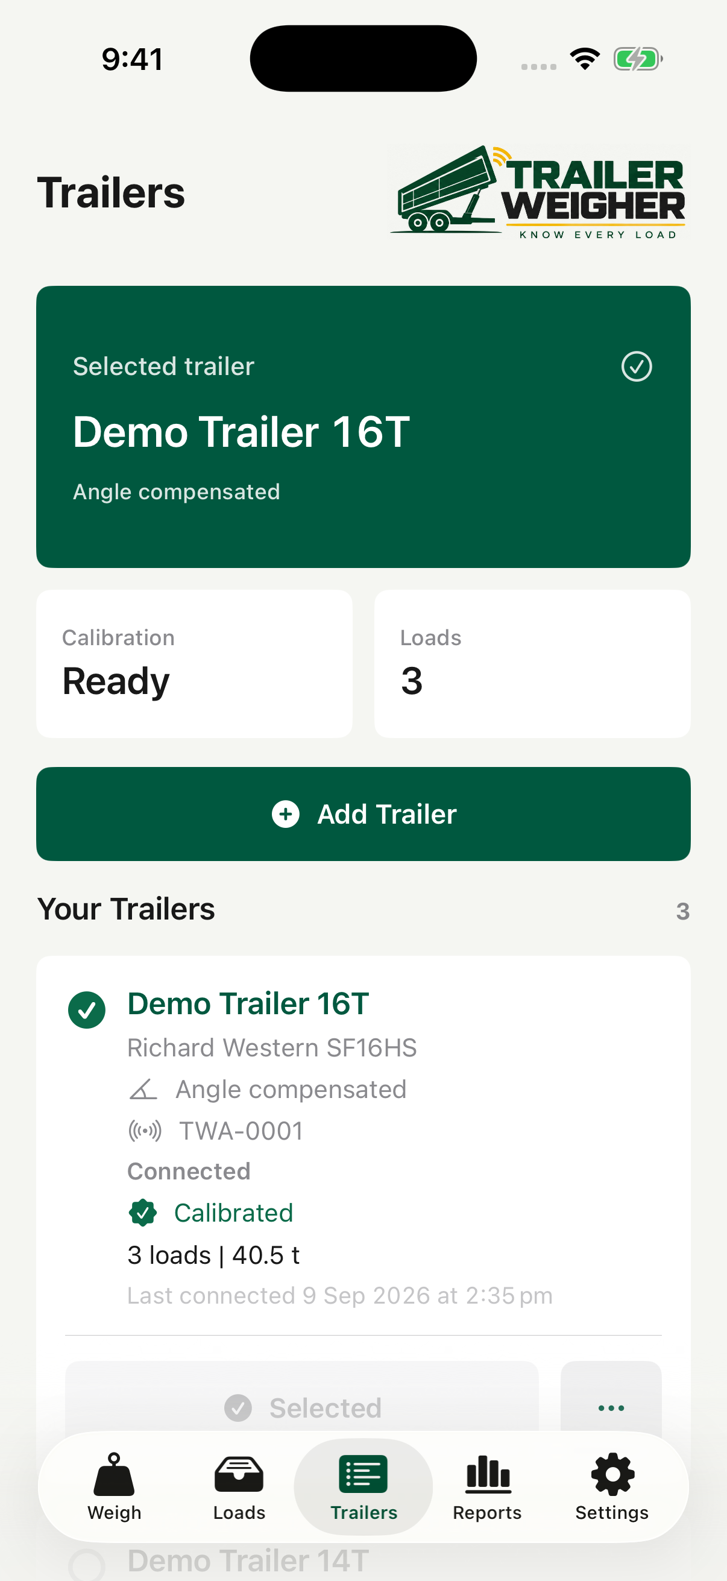
Task: Tap the checkmark circle on Selected trailer card
Action: (636, 367)
